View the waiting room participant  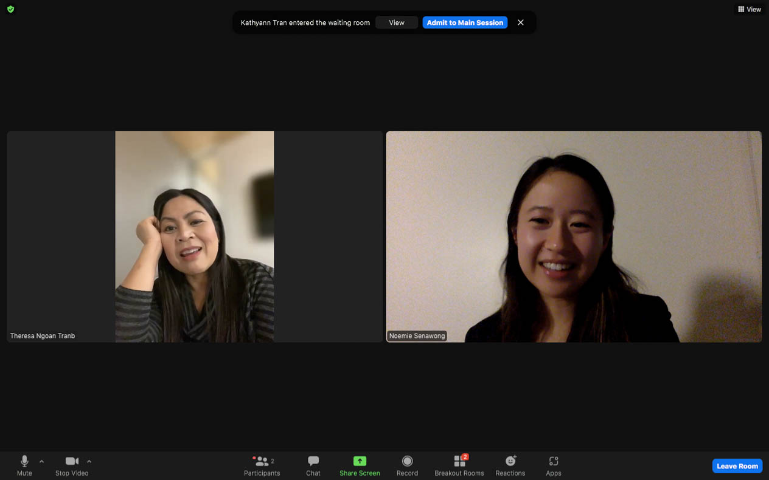397,22
